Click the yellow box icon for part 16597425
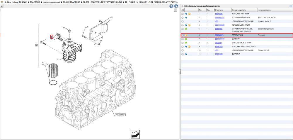 coord(189,46)
